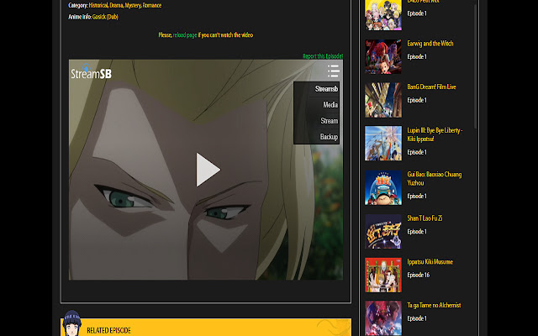Image resolution: width=538 pixels, height=336 pixels.
Task: Open the Mystery category link
Action: click(x=133, y=5)
